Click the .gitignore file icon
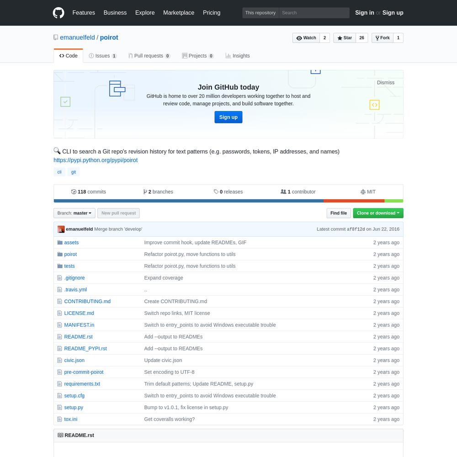The width and height of the screenshot is (457, 457). [60, 278]
